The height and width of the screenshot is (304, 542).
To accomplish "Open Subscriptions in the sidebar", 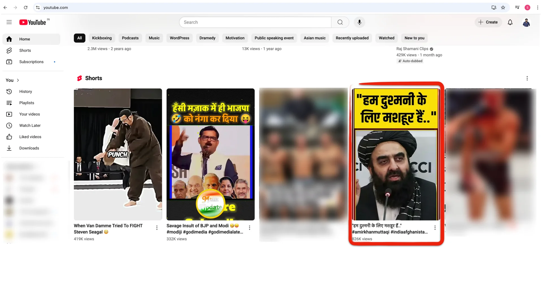I will [31, 62].
